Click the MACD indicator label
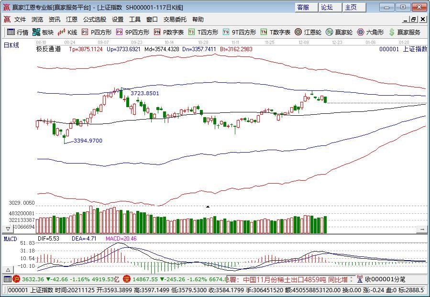 click(x=11, y=239)
